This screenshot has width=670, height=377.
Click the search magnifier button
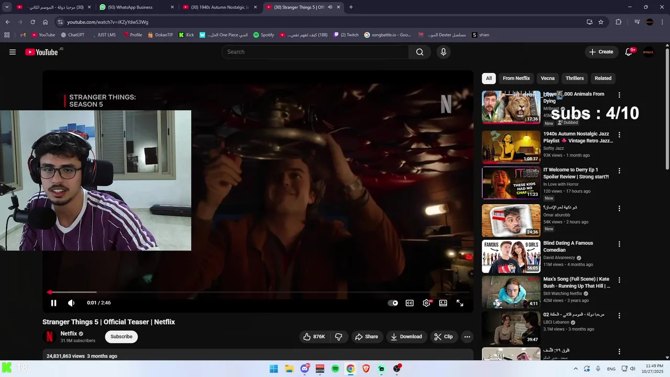(420, 52)
